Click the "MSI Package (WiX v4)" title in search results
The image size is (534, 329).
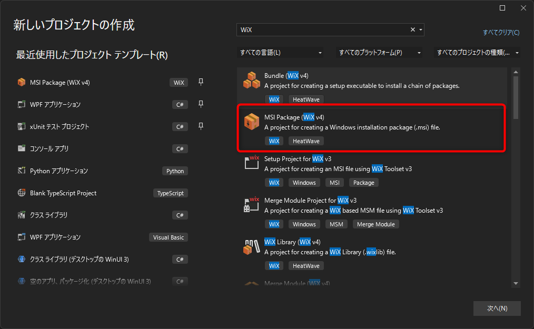[x=294, y=117]
